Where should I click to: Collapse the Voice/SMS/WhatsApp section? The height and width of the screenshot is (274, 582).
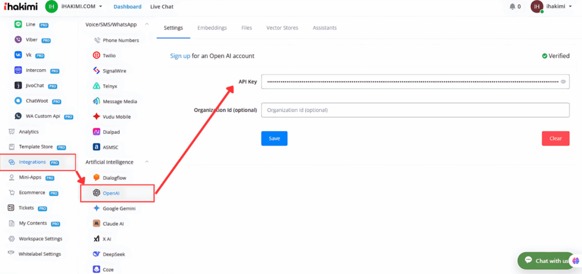pyautogui.click(x=147, y=24)
